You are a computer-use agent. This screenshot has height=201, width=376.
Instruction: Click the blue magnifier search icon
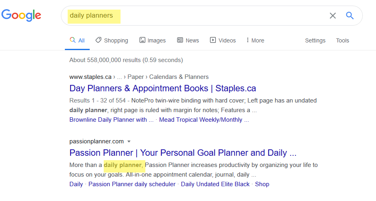click(x=350, y=16)
